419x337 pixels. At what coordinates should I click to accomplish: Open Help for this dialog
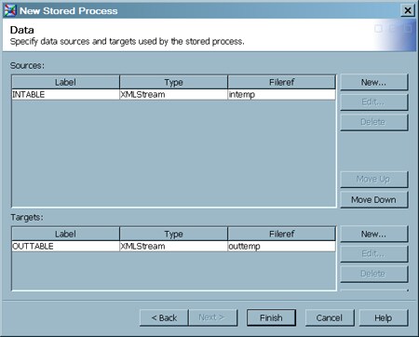click(x=384, y=317)
